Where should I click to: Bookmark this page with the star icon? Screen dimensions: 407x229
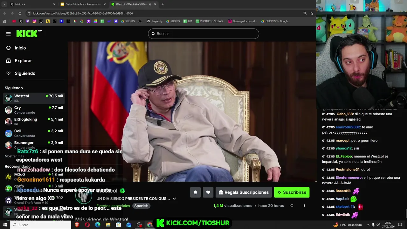[x=312, y=13]
